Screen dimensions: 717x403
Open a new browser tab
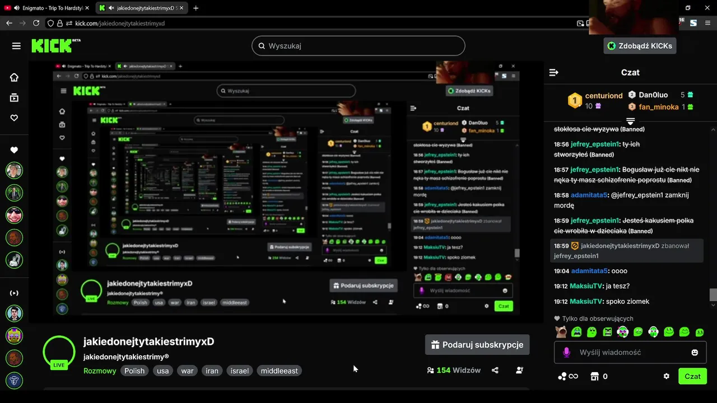click(195, 8)
